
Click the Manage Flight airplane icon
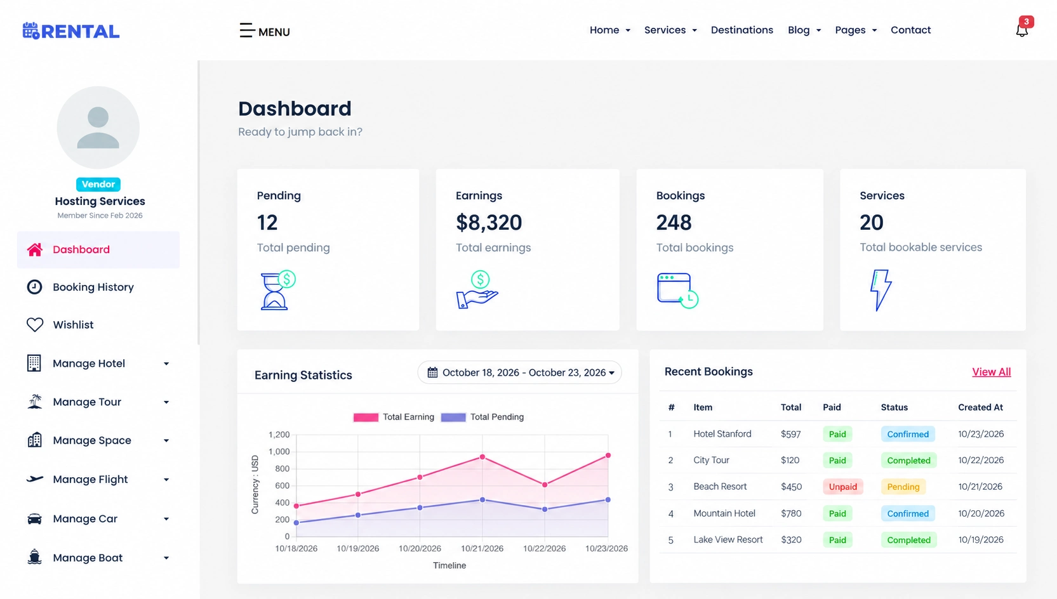35,479
